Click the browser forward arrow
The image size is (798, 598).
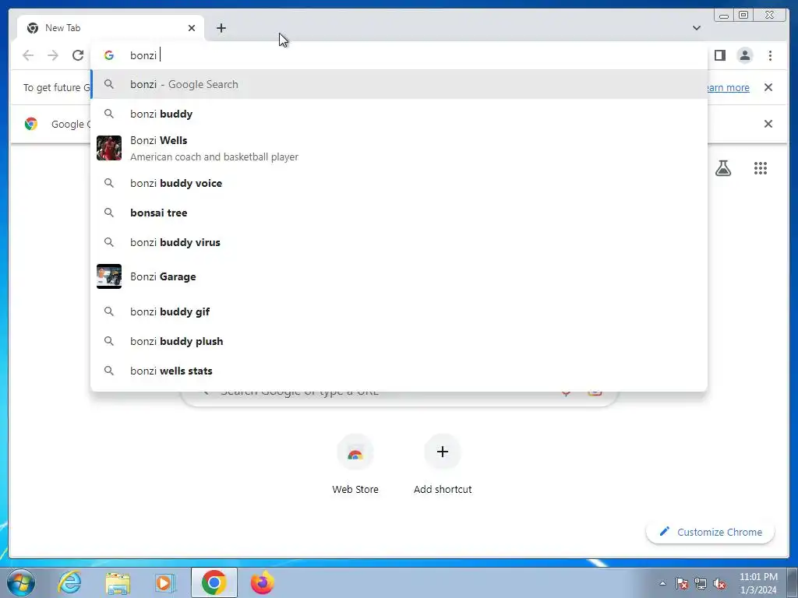pos(53,55)
